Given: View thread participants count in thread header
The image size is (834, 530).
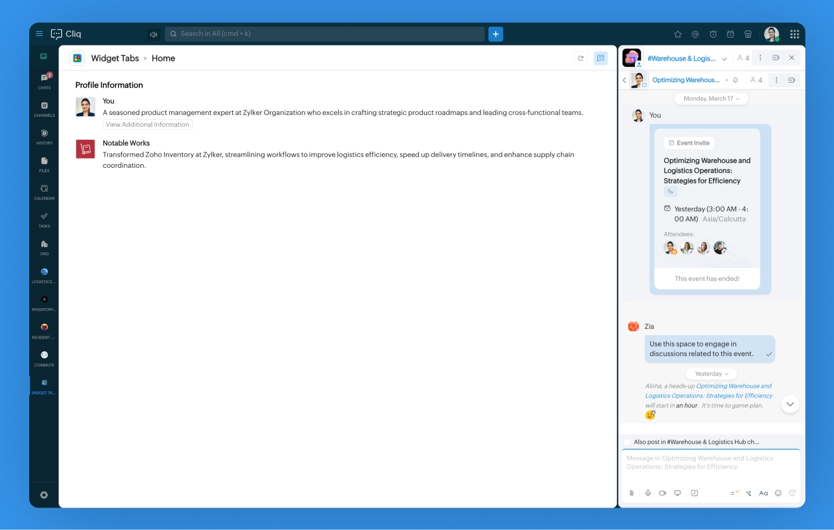Looking at the screenshot, I should click(x=756, y=80).
